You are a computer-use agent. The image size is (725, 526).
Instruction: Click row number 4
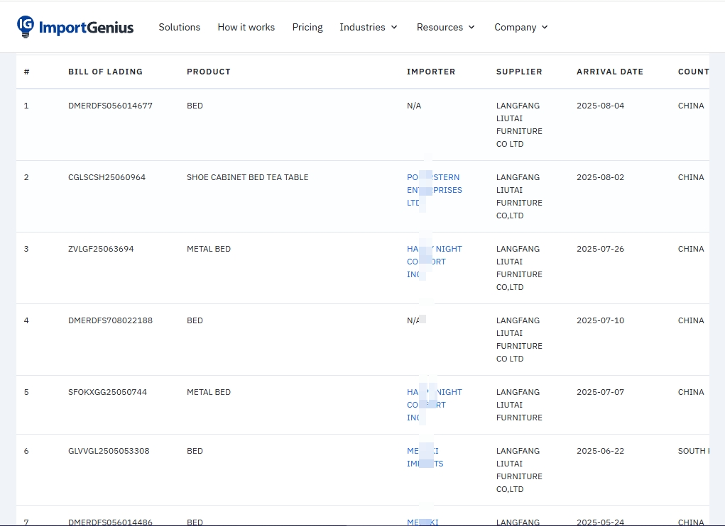pyautogui.click(x=26, y=320)
